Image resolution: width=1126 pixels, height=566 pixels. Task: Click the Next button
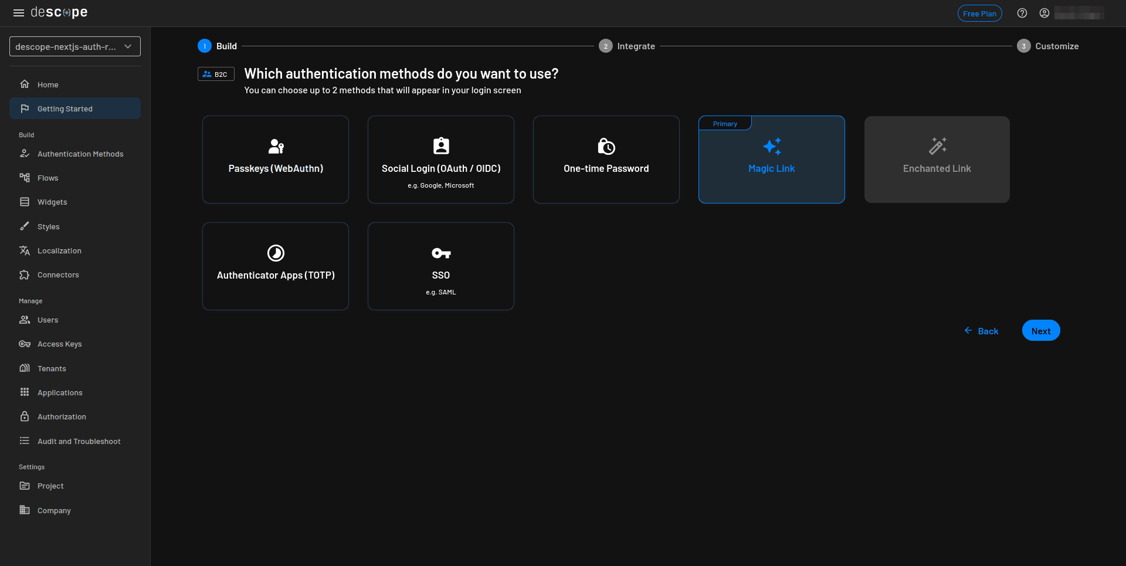[x=1040, y=330]
